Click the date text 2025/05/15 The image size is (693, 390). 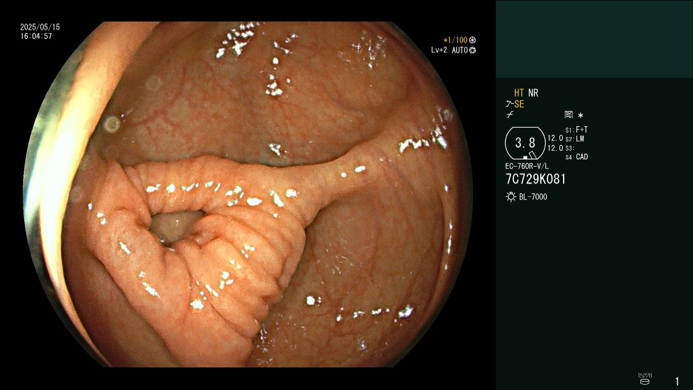(40, 27)
